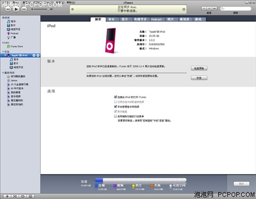Viewport: 256px width, 199px height.
Task: Open the library TV Shows (电视节目) entry
Action: pos(14,29)
